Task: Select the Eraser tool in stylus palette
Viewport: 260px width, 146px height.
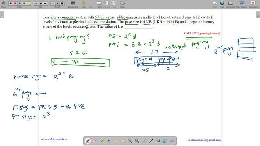Action: click(x=95, y=141)
